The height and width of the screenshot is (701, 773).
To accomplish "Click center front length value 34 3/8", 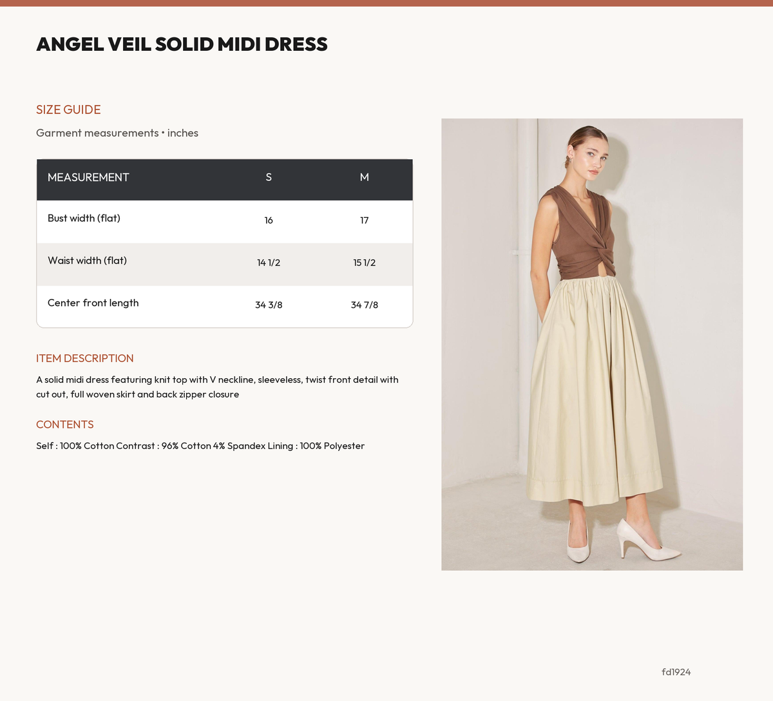I will [x=269, y=305].
